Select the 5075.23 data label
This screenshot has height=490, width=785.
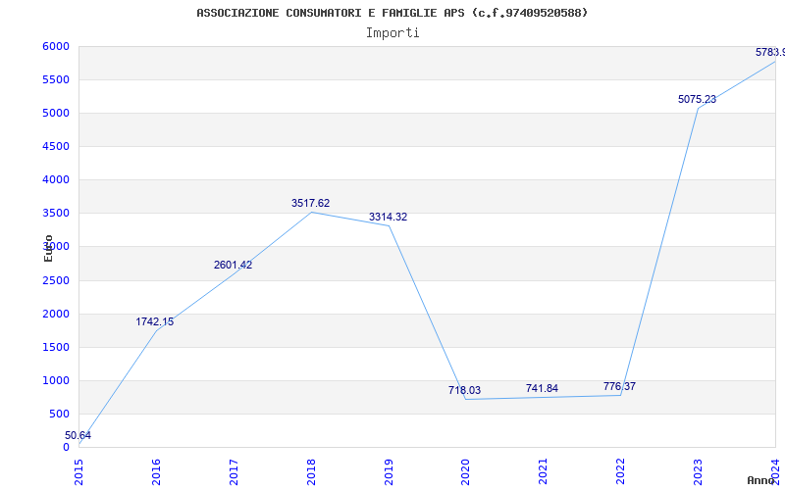697,100
